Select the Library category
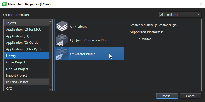 tap(26, 56)
